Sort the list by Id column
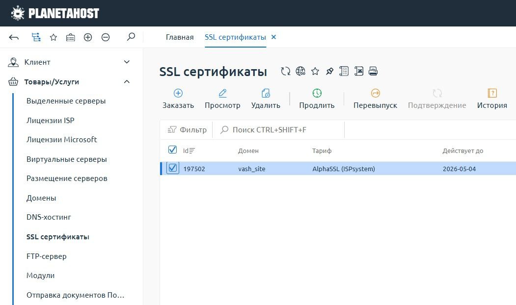This screenshot has width=516, height=305. click(x=190, y=151)
